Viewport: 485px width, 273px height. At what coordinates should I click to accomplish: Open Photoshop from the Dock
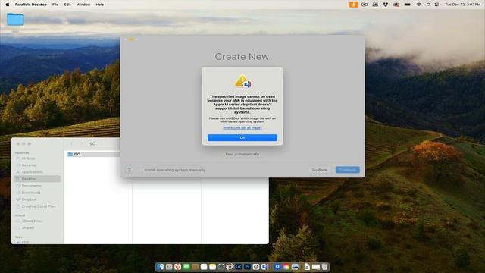[247, 267]
